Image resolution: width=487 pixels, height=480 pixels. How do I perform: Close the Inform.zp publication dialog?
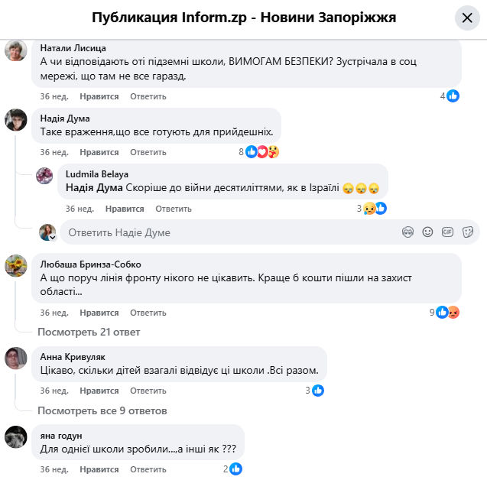[x=467, y=18]
